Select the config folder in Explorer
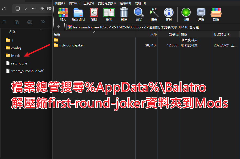240x159 pixels. tap(13, 48)
